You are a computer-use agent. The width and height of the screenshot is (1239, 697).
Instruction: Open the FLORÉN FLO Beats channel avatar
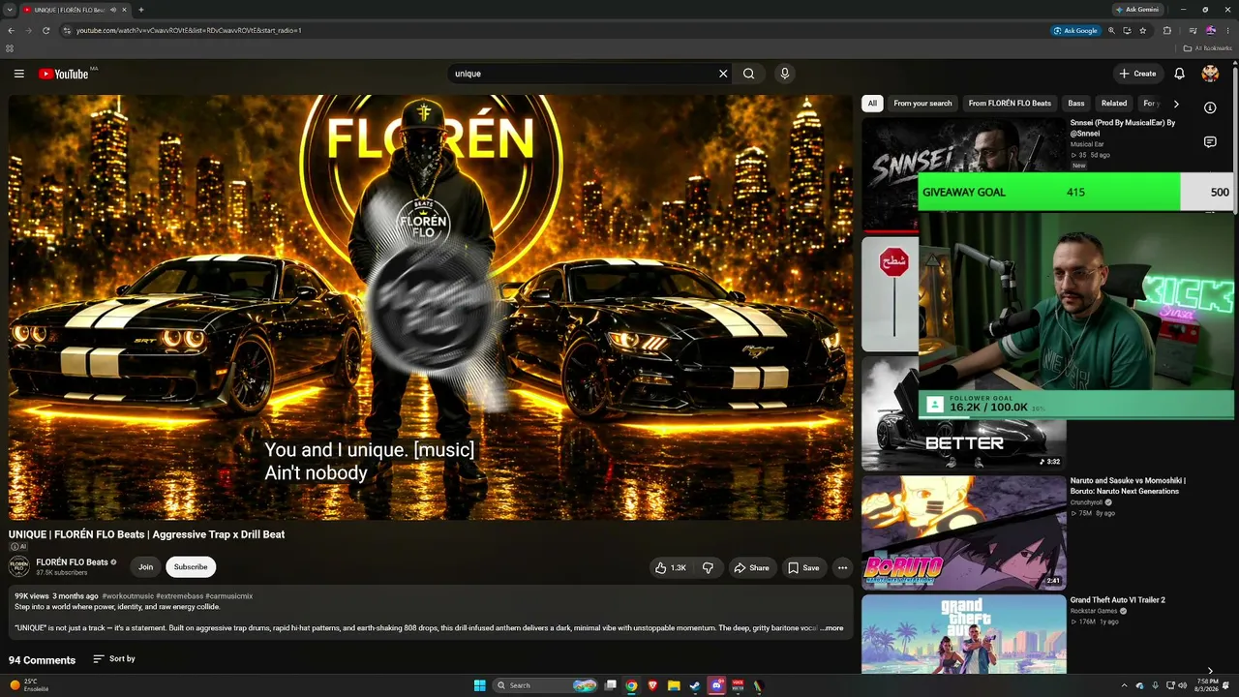point(18,567)
